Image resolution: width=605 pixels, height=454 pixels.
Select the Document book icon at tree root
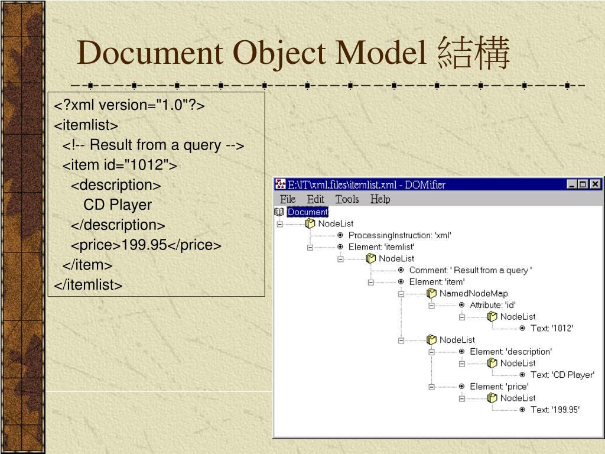point(279,212)
